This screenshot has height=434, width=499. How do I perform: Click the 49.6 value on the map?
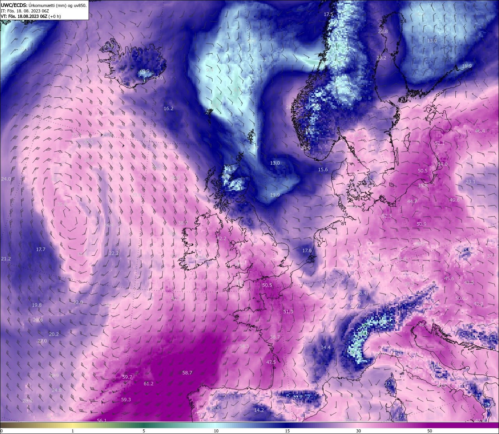click(x=455, y=200)
